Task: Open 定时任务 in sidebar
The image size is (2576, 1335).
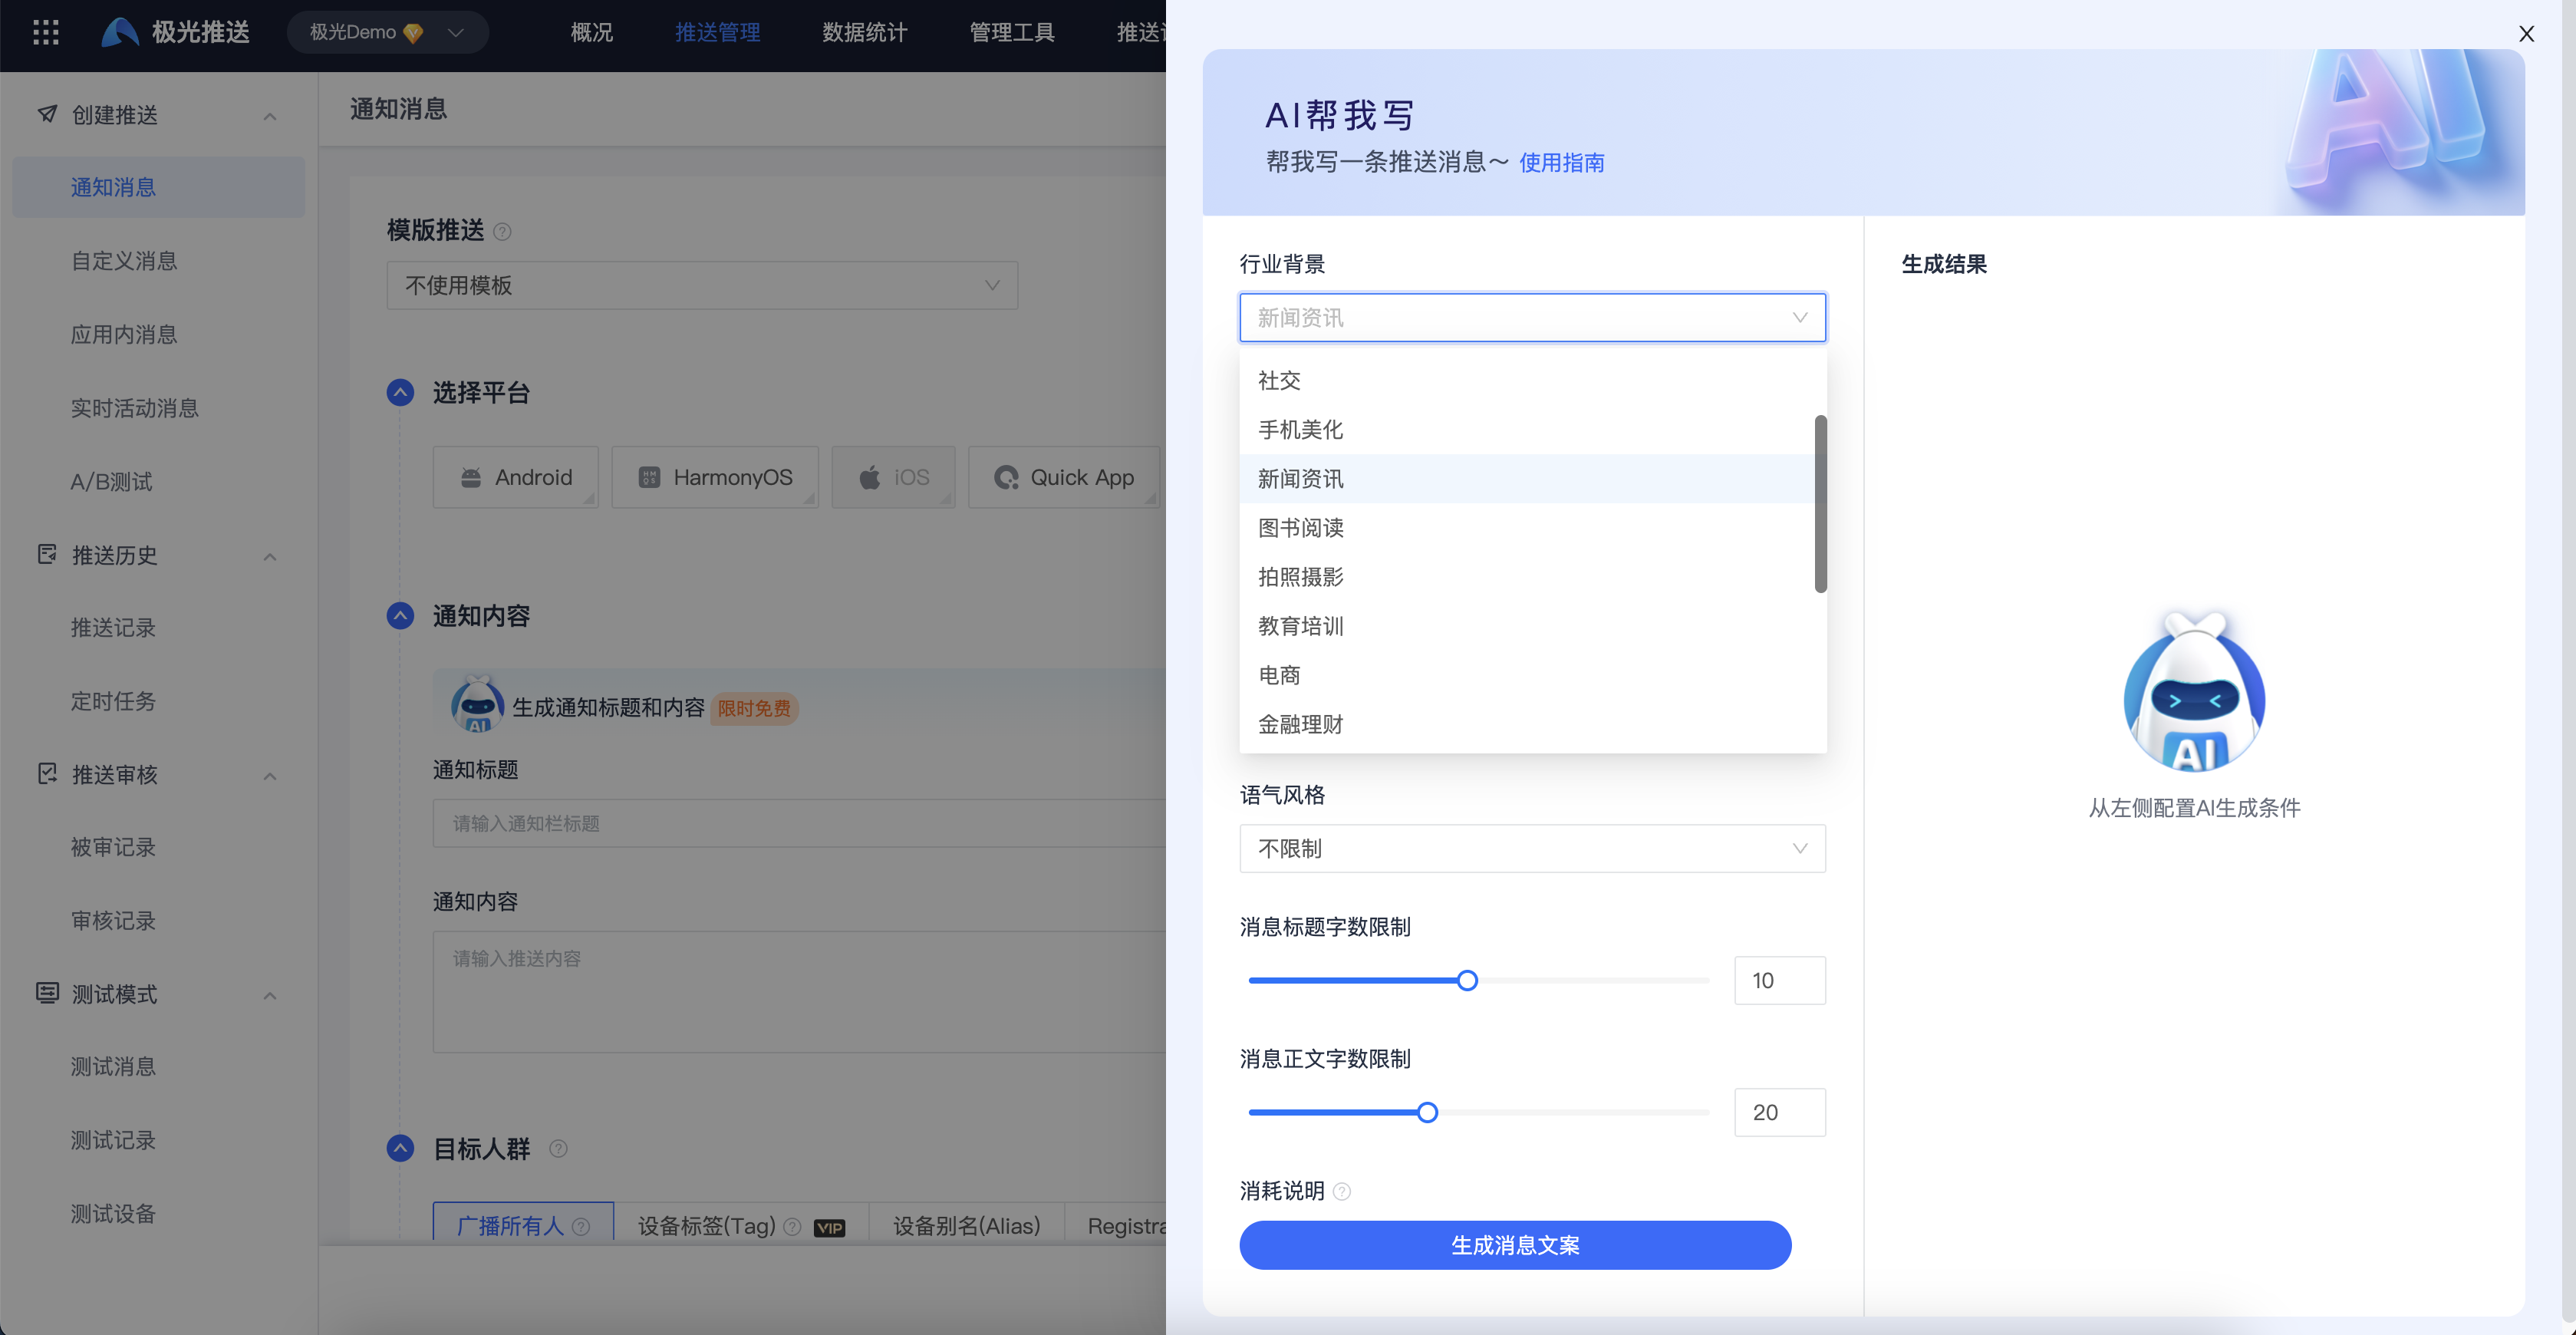Action: pos(113,701)
